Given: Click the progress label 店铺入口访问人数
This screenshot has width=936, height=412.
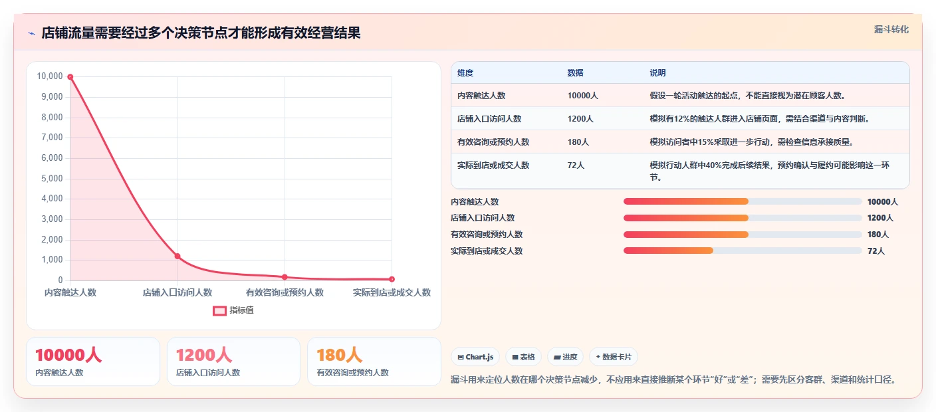Looking at the screenshot, I should [483, 218].
